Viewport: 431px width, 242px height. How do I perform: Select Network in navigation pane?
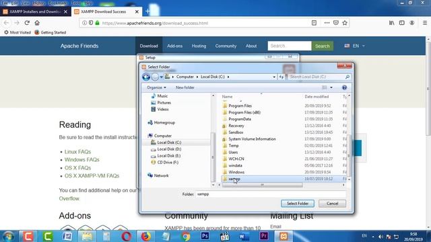161,175
